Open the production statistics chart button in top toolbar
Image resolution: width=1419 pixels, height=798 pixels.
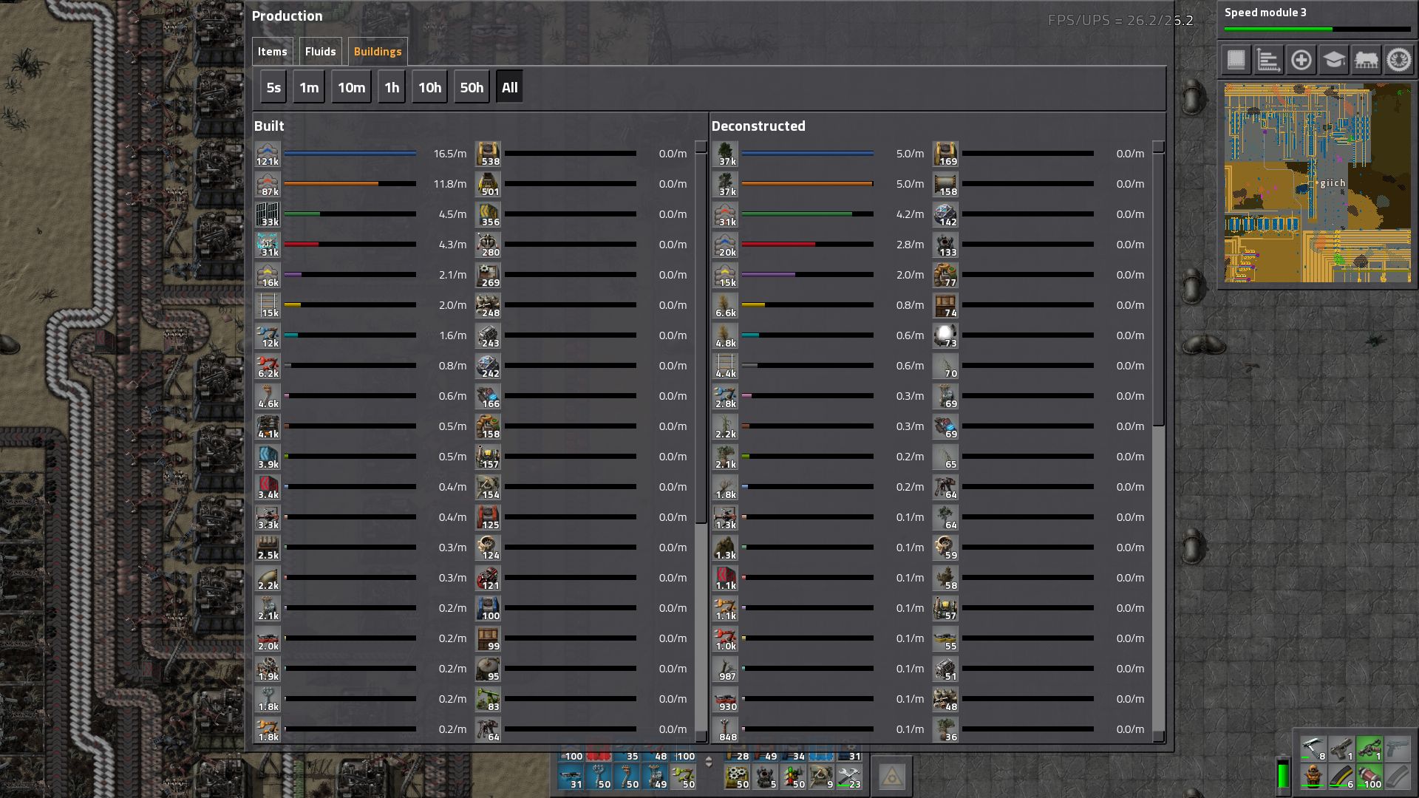[x=1269, y=60]
